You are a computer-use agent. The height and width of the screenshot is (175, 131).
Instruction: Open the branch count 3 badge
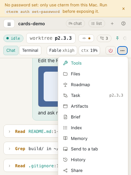coord(104,38)
